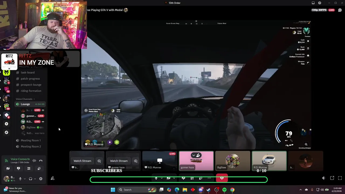Expand headphone output options arrow in user panel
Screen dimensions: 345x194
[35, 179]
